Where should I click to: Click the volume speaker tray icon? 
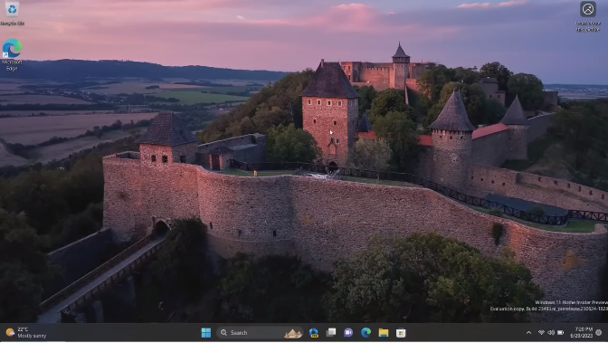coord(551,332)
